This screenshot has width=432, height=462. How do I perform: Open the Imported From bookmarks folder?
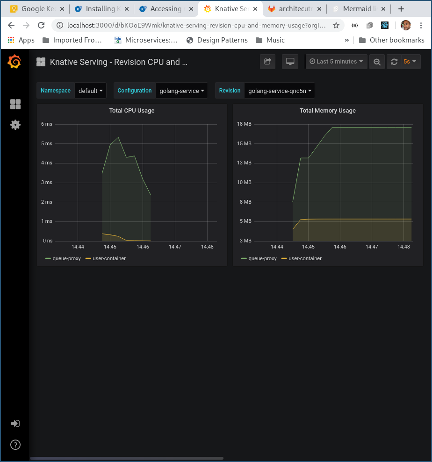tap(72, 40)
